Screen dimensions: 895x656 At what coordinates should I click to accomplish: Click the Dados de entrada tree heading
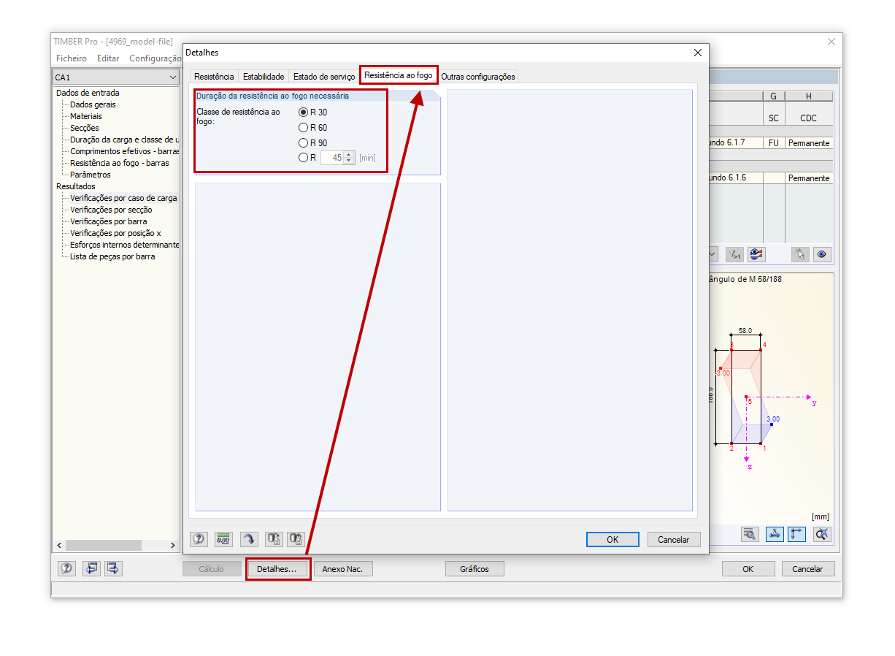click(88, 93)
